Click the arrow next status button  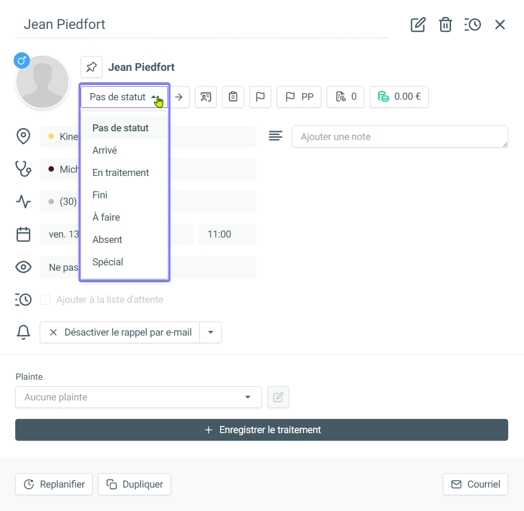(x=178, y=97)
